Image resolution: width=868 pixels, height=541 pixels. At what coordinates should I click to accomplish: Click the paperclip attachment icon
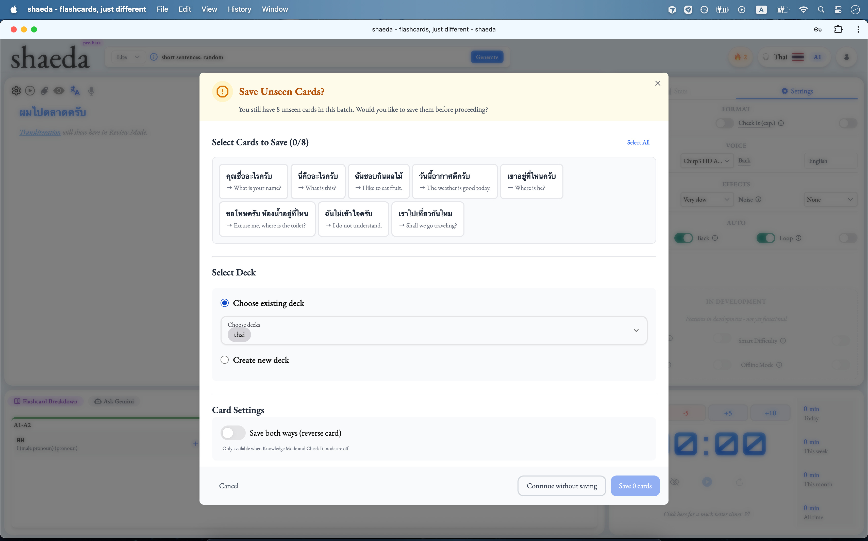44,91
